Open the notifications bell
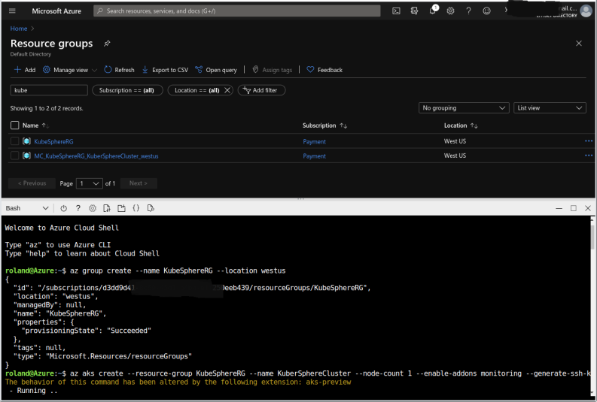This screenshot has width=597, height=402. (x=433, y=11)
